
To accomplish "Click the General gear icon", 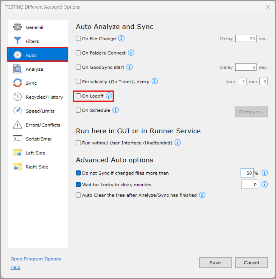I will click(x=17, y=27).
